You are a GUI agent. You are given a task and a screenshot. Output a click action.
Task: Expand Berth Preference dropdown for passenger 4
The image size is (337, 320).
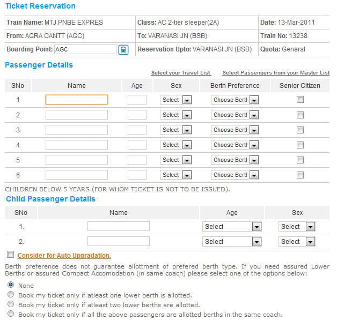click(235, 145)
